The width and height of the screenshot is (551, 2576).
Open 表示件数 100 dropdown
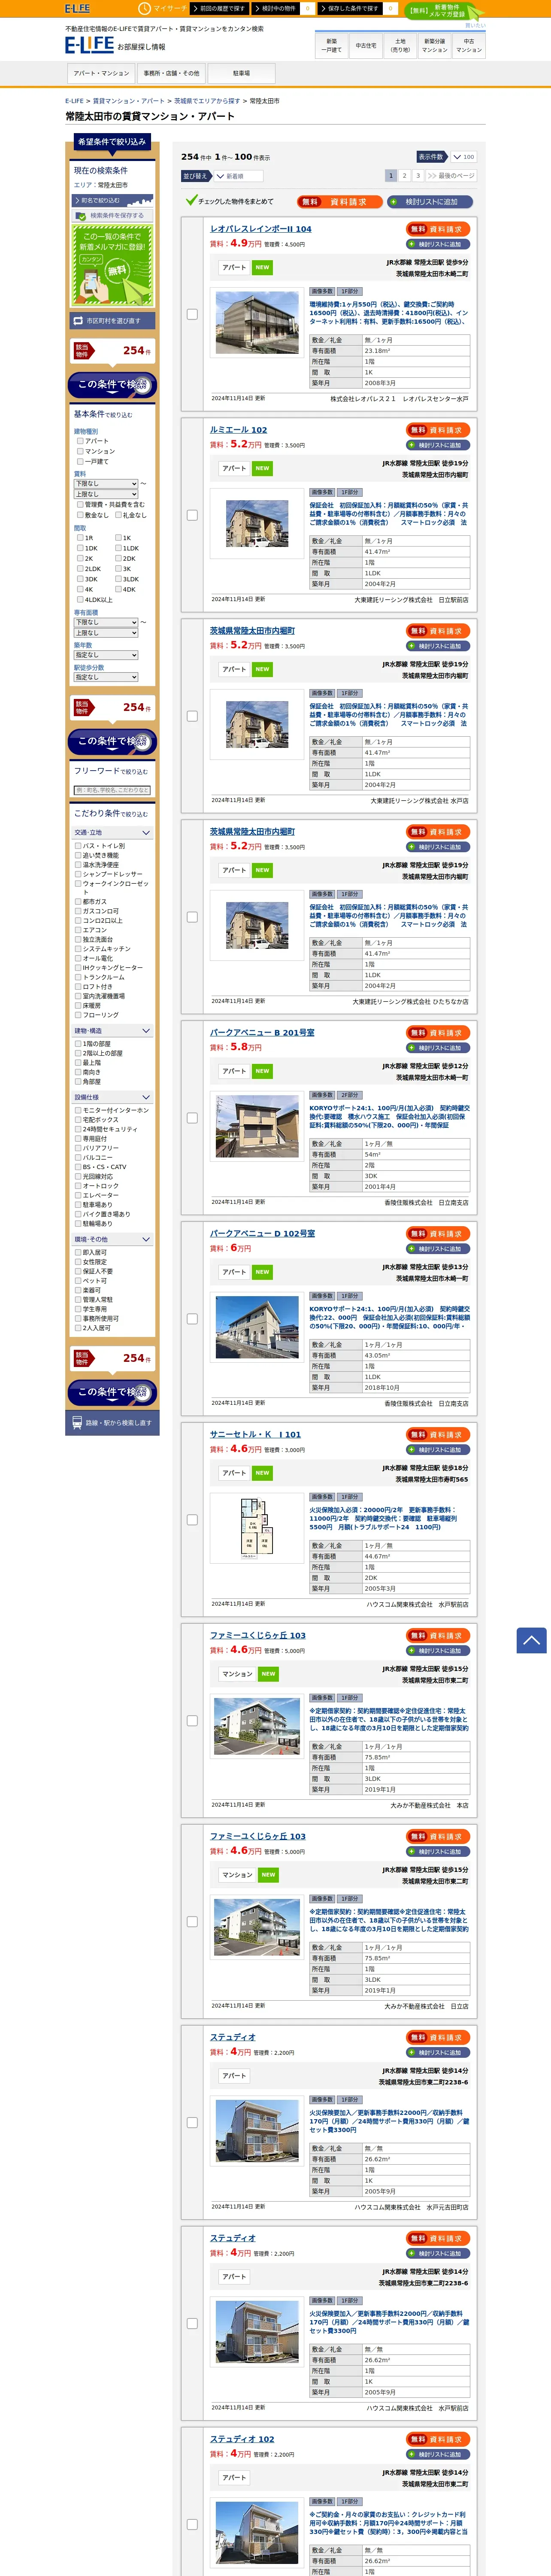[x=463, y=157]
